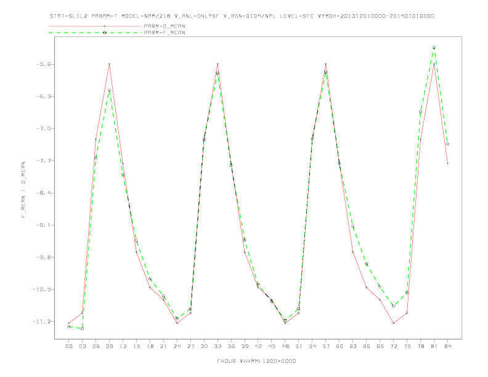Screen dimensions: 488x377
Task: Click the 06 forecast hour tick label
Action: [x=96, y=346]
